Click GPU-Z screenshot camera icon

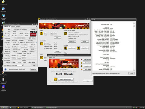pos(36,26)
